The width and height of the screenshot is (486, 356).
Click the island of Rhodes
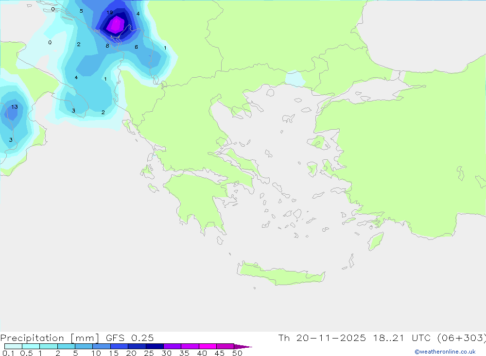pos(376,241)
